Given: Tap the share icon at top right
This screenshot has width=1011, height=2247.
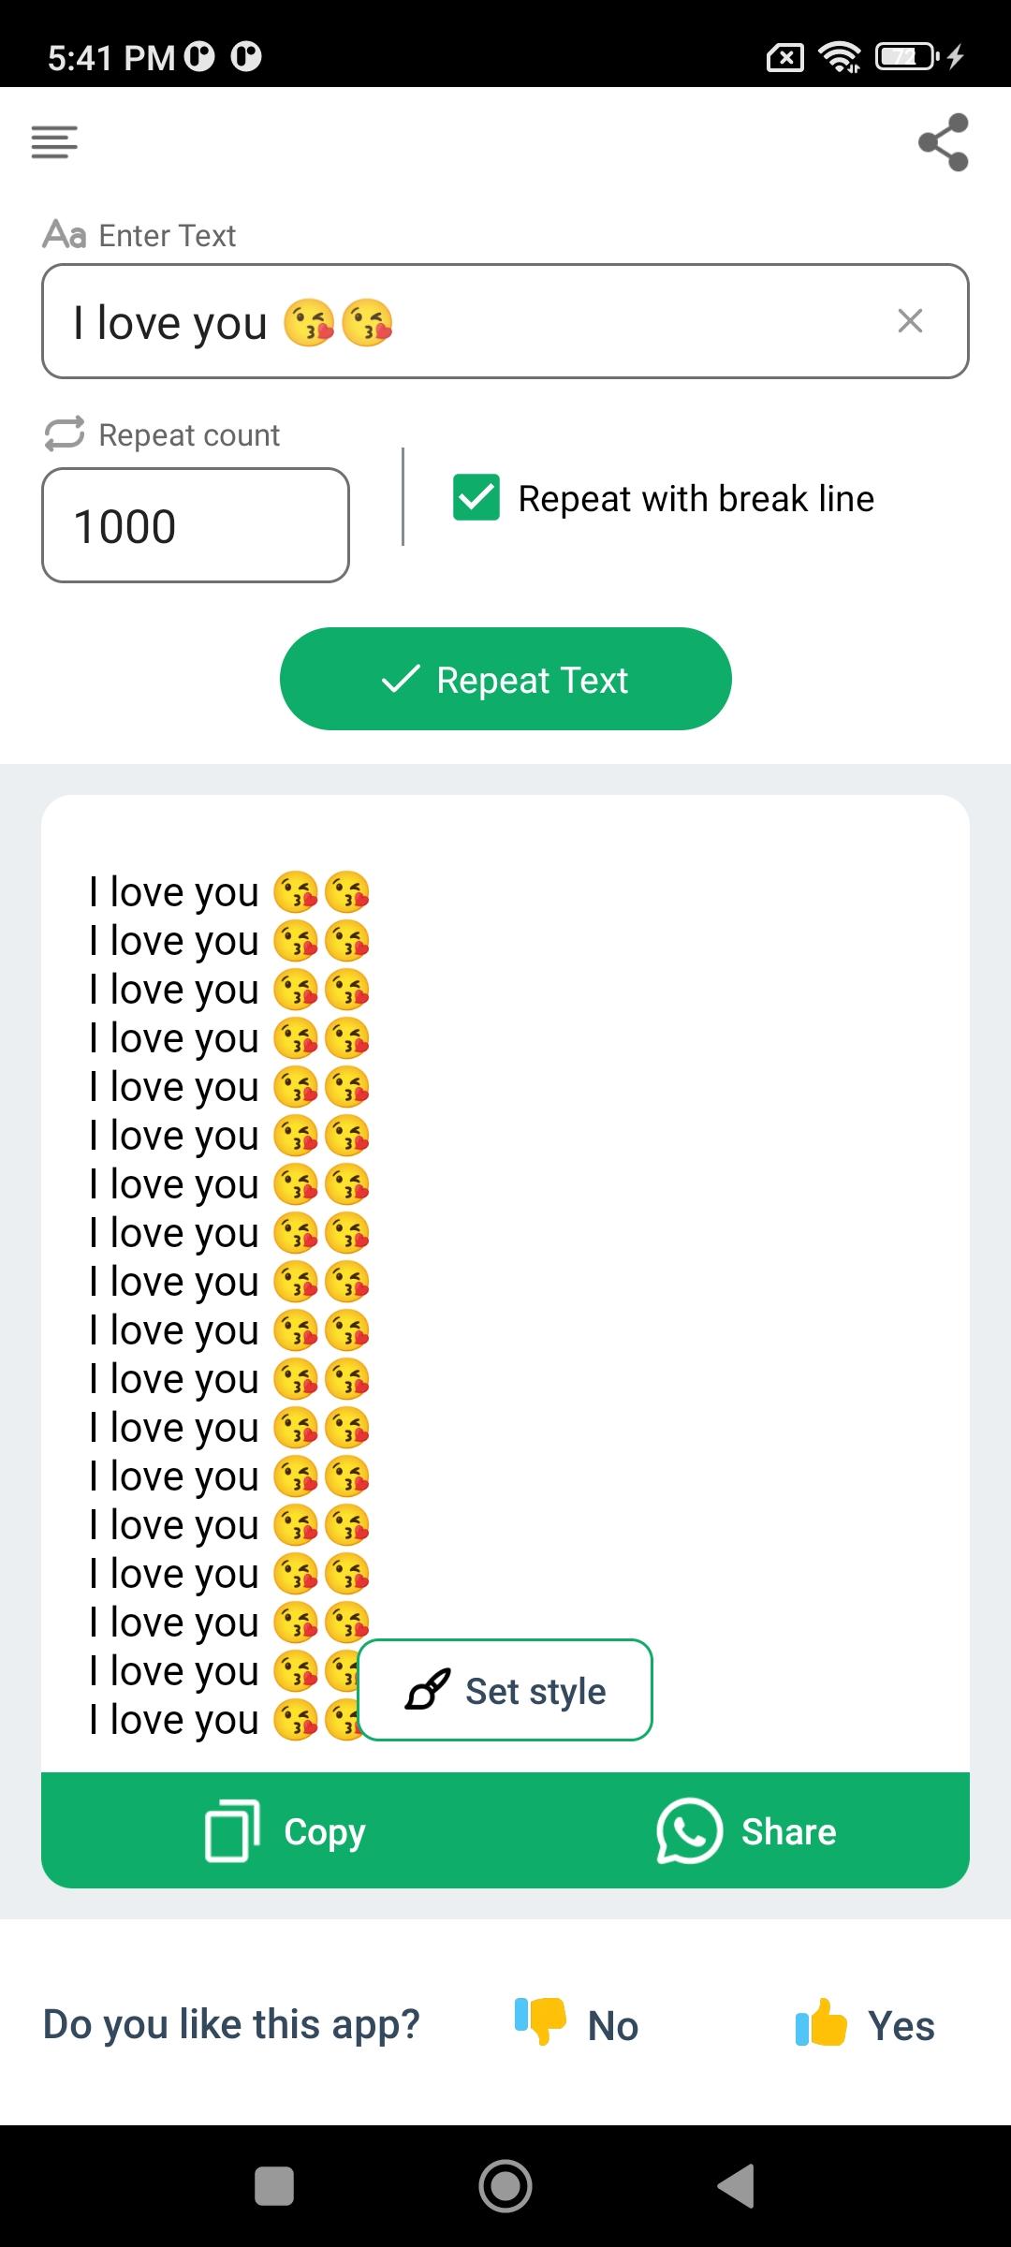Looking at the screenshot, I should (943, 142).
